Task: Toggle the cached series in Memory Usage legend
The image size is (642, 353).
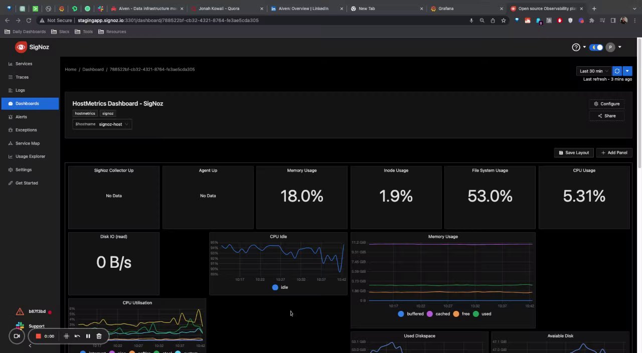Action: click(x=438, y=314)
